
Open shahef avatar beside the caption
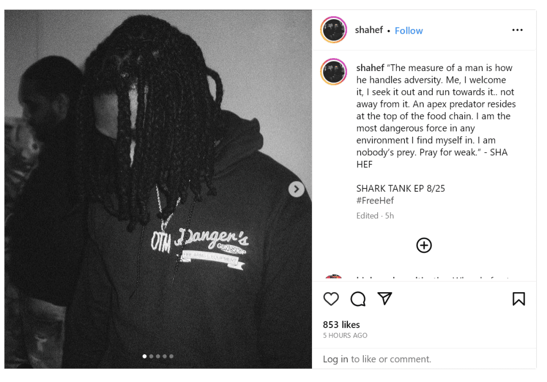click(333, 72)
